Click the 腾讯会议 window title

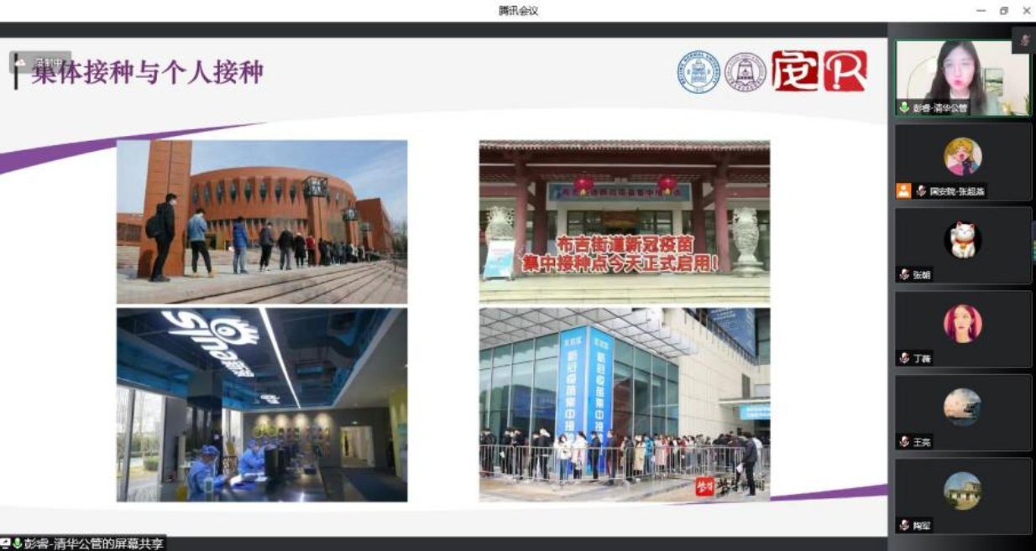point(518,11)
